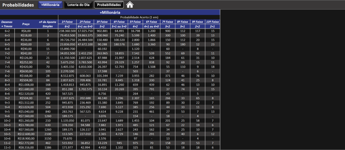This screenshot has width=345, height=150.
Task: Select the '4+1 ou 4+0' subheader
Action: click(152, 26)
